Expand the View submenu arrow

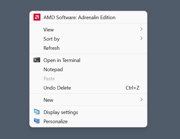[x=141, y=29]
